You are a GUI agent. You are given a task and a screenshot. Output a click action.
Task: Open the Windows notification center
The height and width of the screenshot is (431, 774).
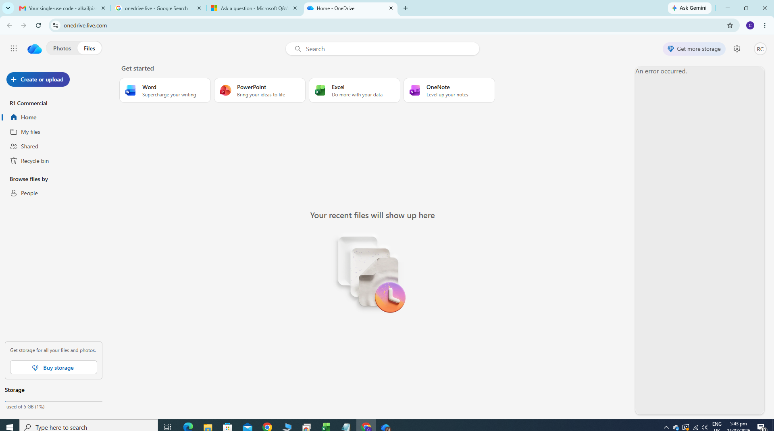point(762,427)
